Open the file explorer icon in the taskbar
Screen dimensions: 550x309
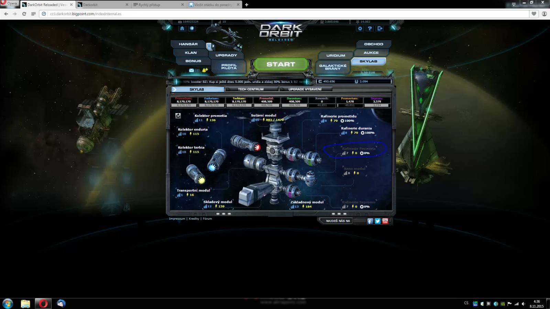(25, 304)
